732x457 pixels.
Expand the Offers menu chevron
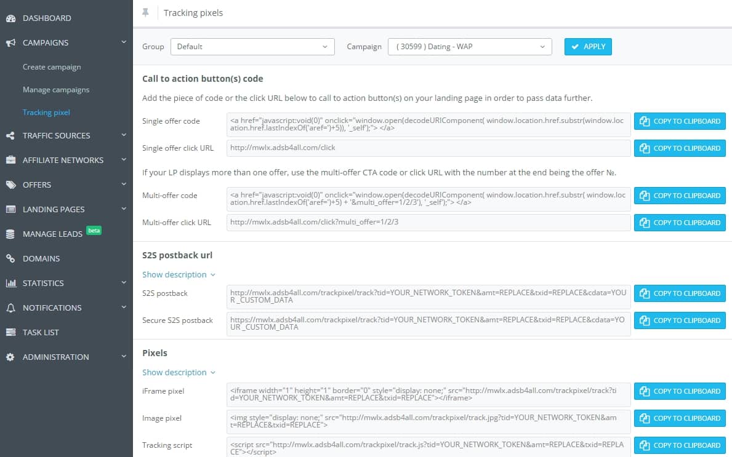click(124, 184)
